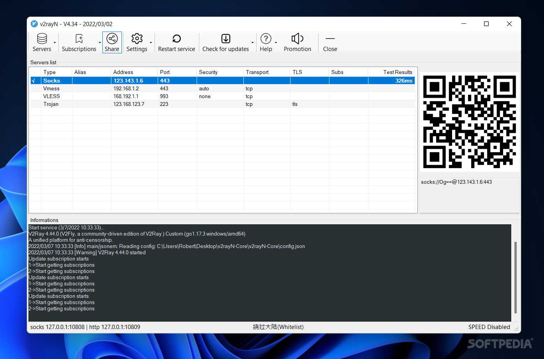The height and width of the screenshot is (359, 544).
Task: Maximize the v2rayN window
Action: coord(486,24)
